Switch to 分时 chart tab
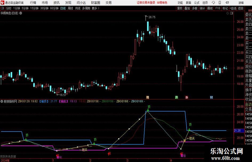 (9, 8)
